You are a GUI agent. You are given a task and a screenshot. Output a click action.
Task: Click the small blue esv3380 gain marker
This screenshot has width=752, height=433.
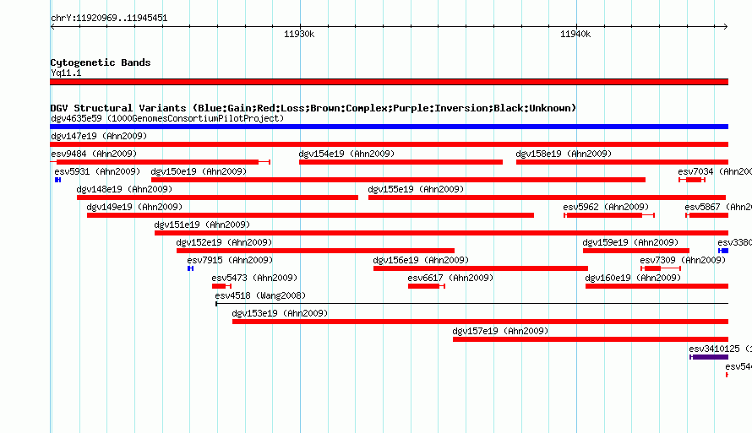point(723,251)
